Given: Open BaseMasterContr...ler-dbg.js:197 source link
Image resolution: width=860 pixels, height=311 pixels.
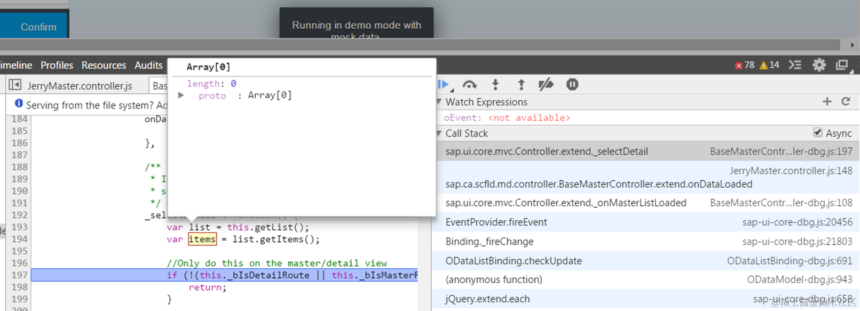Looking at the screenshot, I should pyautogui.click(x=781, y=151).
